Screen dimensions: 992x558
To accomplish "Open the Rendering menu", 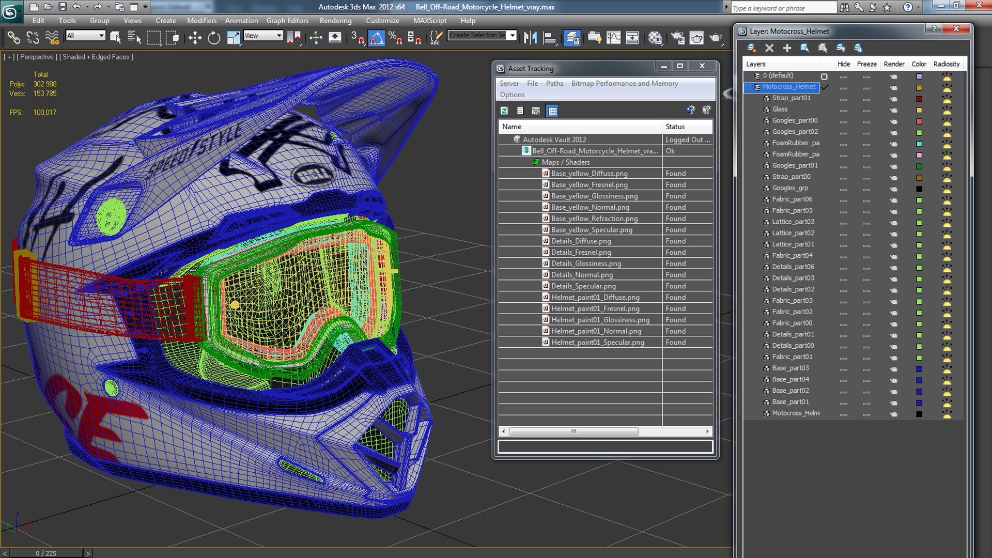I will click(x=335, y=21).
